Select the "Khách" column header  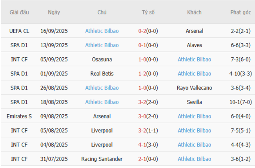(x=194, y=12)
